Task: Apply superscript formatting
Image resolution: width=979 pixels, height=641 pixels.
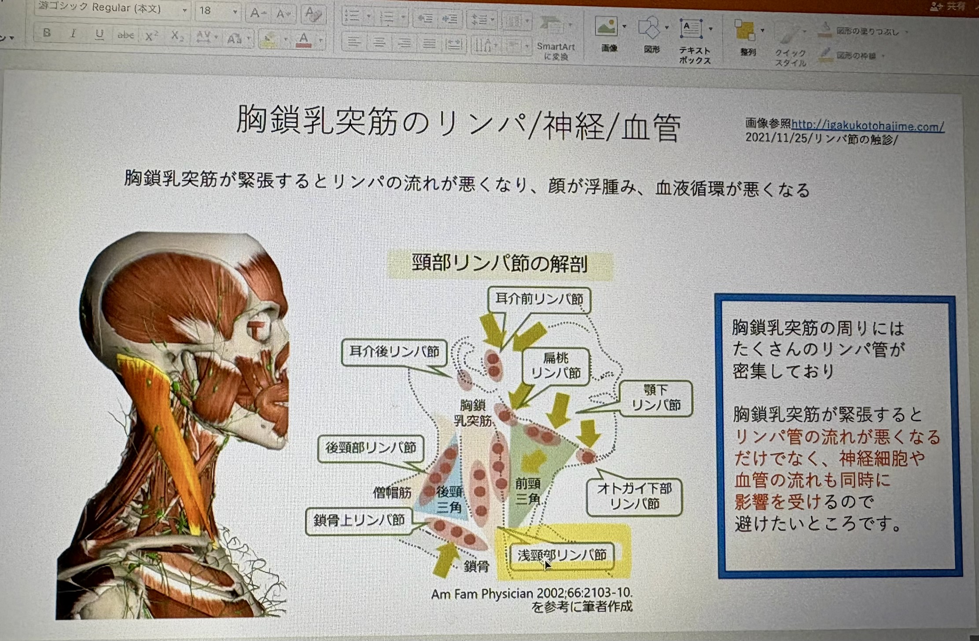Action: [151, 36]
